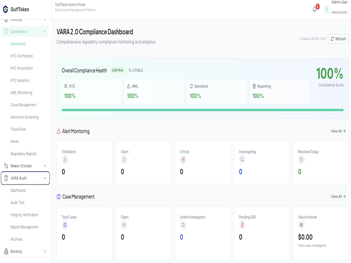This screenshot has width=351, height=263.
Task: Open KYC Verification in the sidebar
Action: click(21, 56)
